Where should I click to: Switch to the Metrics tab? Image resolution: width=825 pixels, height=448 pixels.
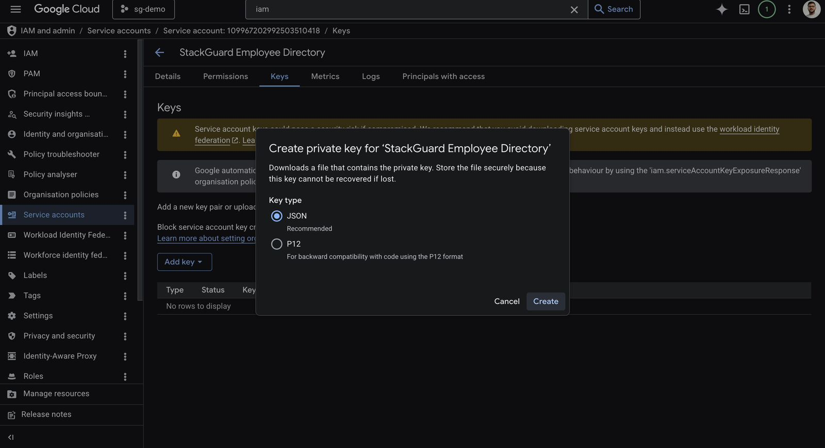coord(325,76)
